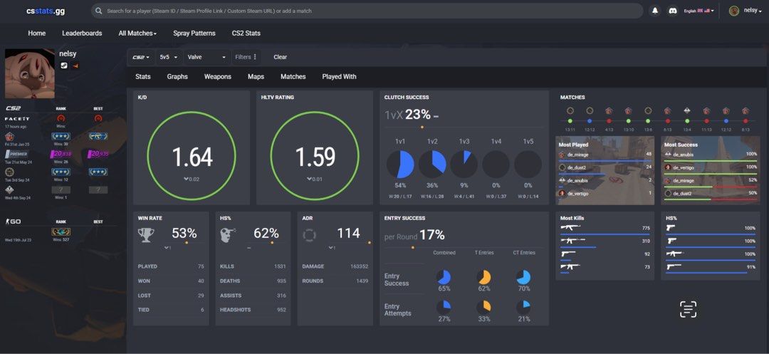Click the T Entries 62% success pie
The height and width of the screenshot is (354, 769).
483,277
